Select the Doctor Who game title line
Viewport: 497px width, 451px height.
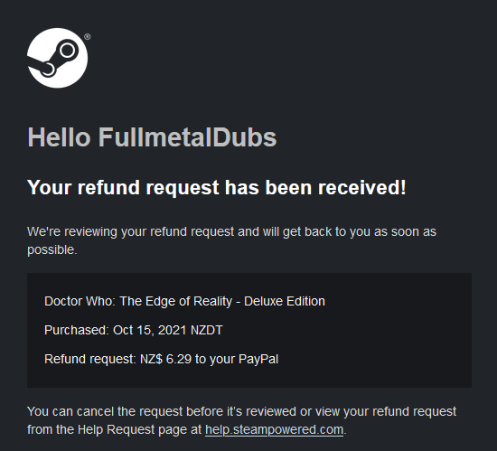184,301
